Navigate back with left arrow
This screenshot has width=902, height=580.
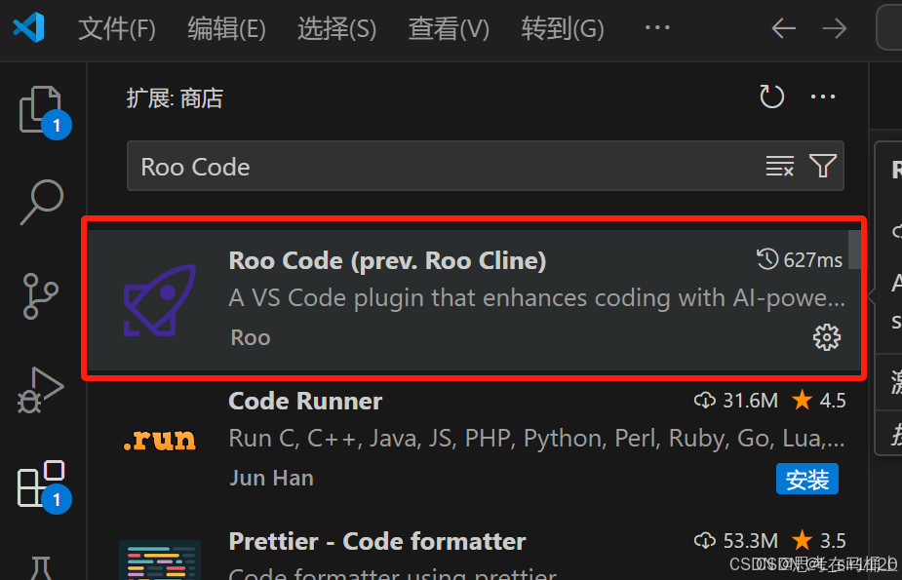(783, 28)
